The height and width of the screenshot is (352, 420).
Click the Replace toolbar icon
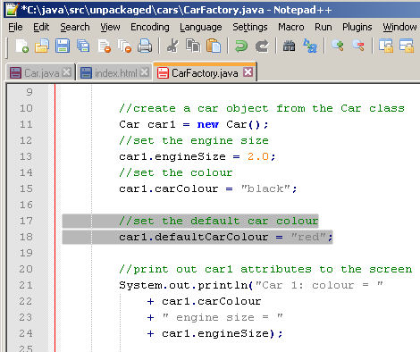(310, 46)
